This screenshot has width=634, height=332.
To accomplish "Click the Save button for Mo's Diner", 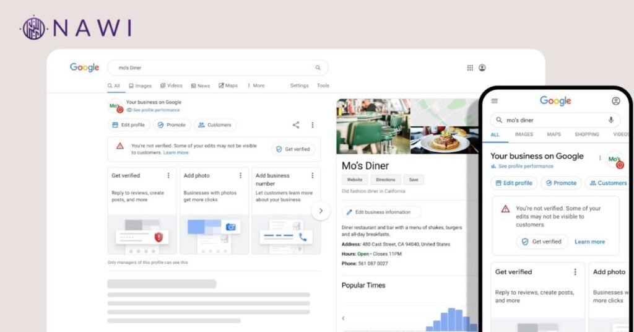I will coord(414,180).
